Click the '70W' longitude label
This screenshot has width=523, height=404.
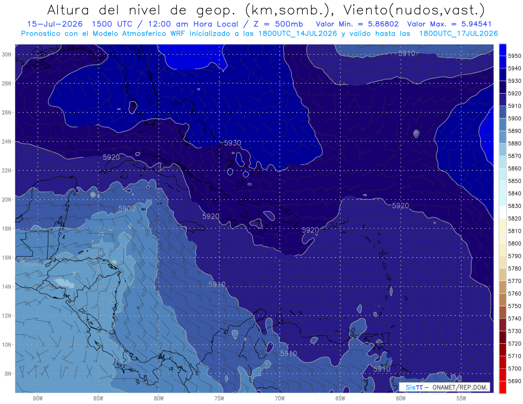(280, 398)
